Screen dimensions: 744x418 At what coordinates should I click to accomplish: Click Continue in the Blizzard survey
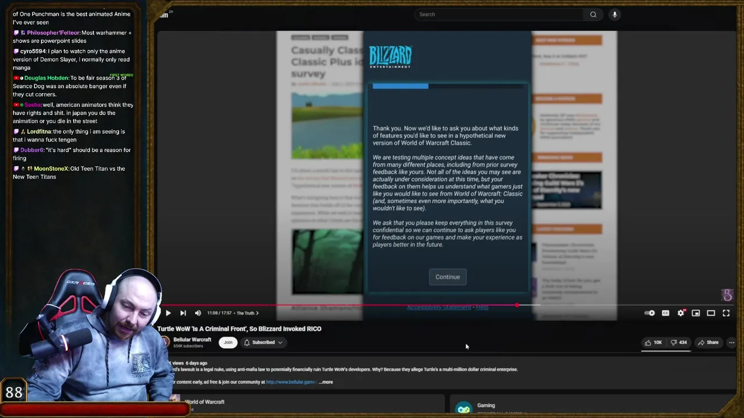coord(448,277)
